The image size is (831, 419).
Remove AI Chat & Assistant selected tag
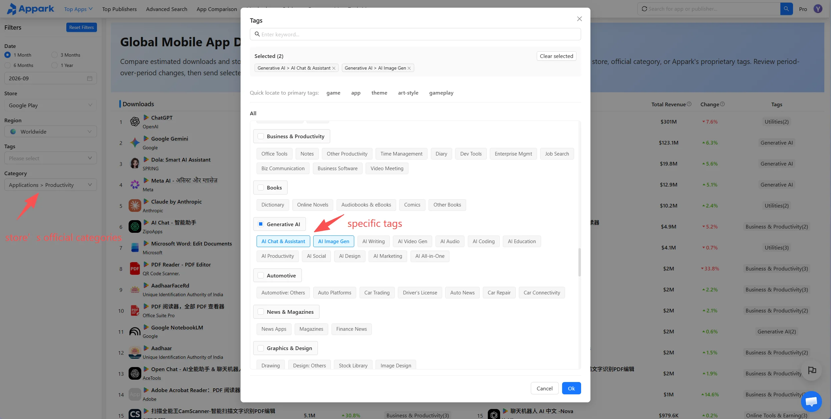tap(334, 68)
